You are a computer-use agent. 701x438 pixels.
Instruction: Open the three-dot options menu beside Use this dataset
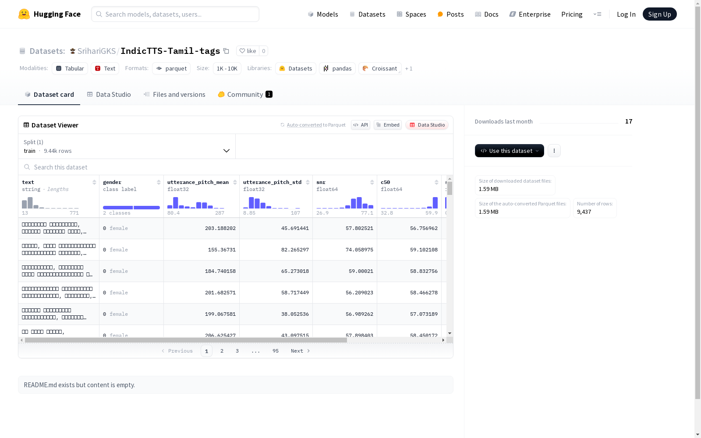[554, 151]
